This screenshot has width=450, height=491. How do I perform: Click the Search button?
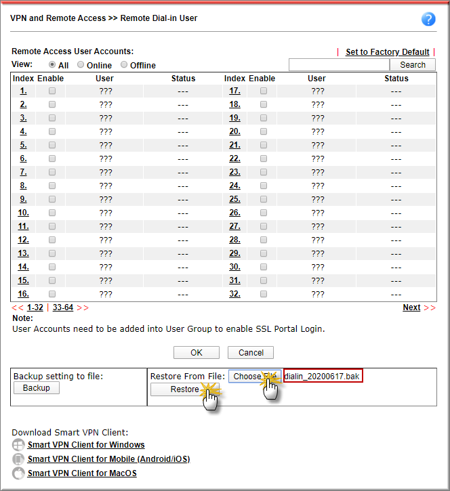coord(413,65)
